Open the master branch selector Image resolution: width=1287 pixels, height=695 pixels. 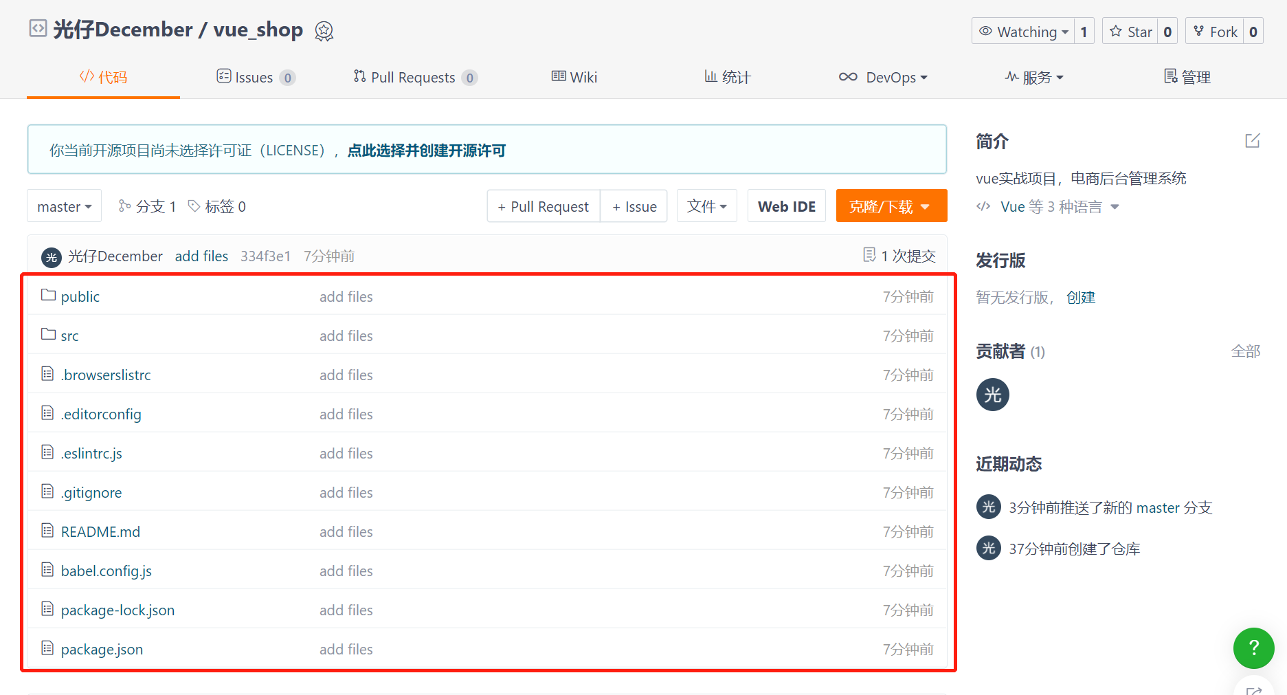click(x=64, y=206)
